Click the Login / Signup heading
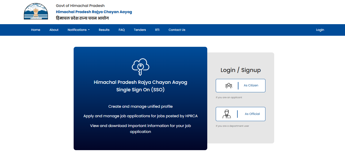Screen dimensions: 345x154 click(240, 70)
